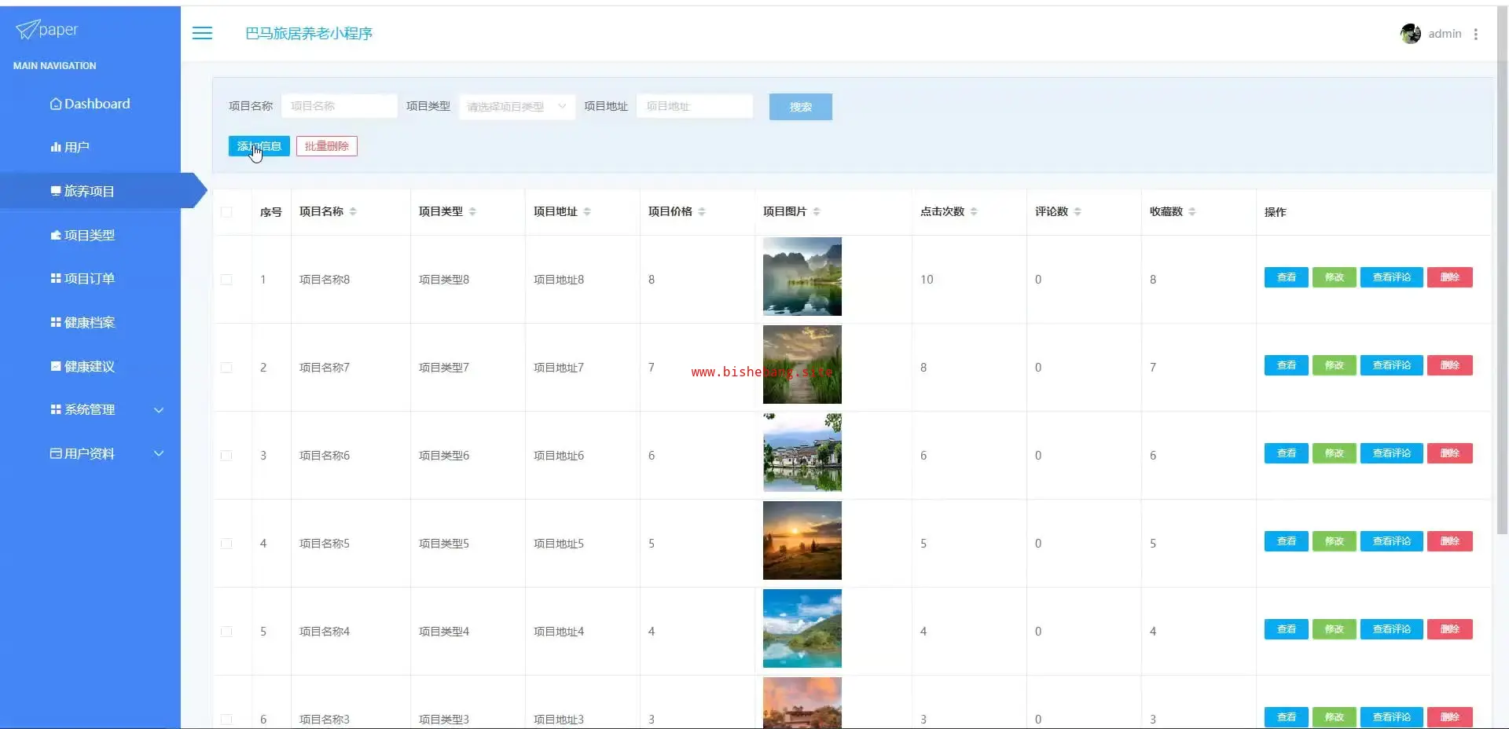Screen dimensions: 1509x729
Task: Go to Dashboard in the sidebar
Action: click(90, 104)
